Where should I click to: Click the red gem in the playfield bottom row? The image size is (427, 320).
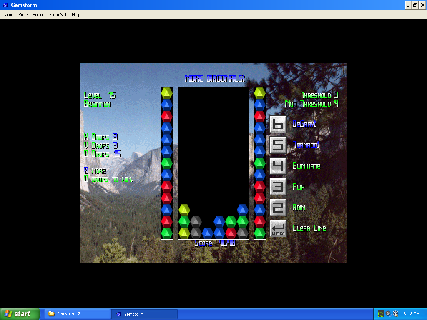231,233
